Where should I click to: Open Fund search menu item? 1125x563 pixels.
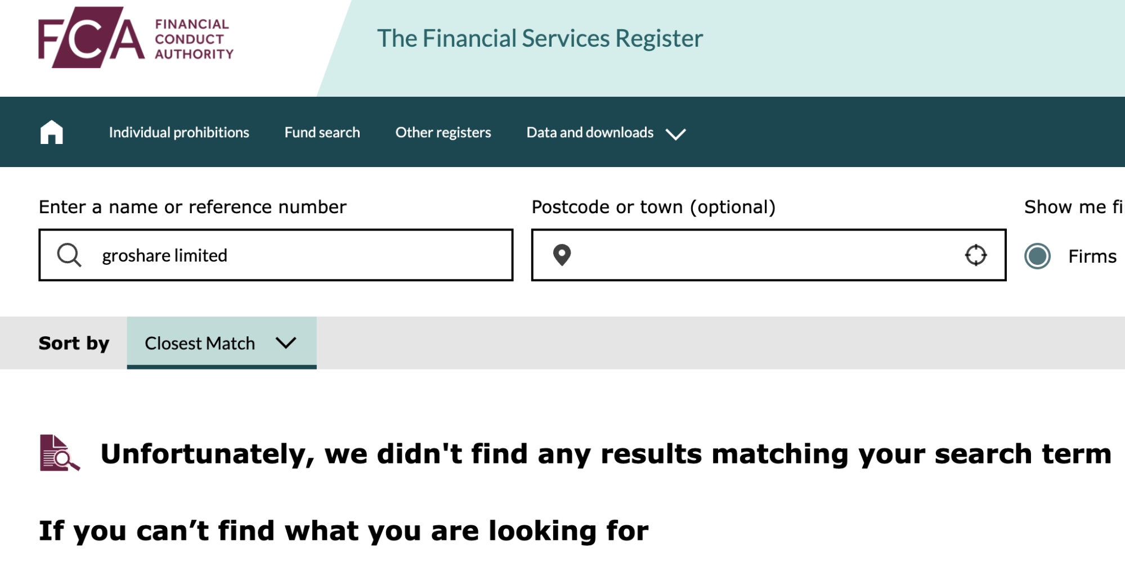click(322, 132)
